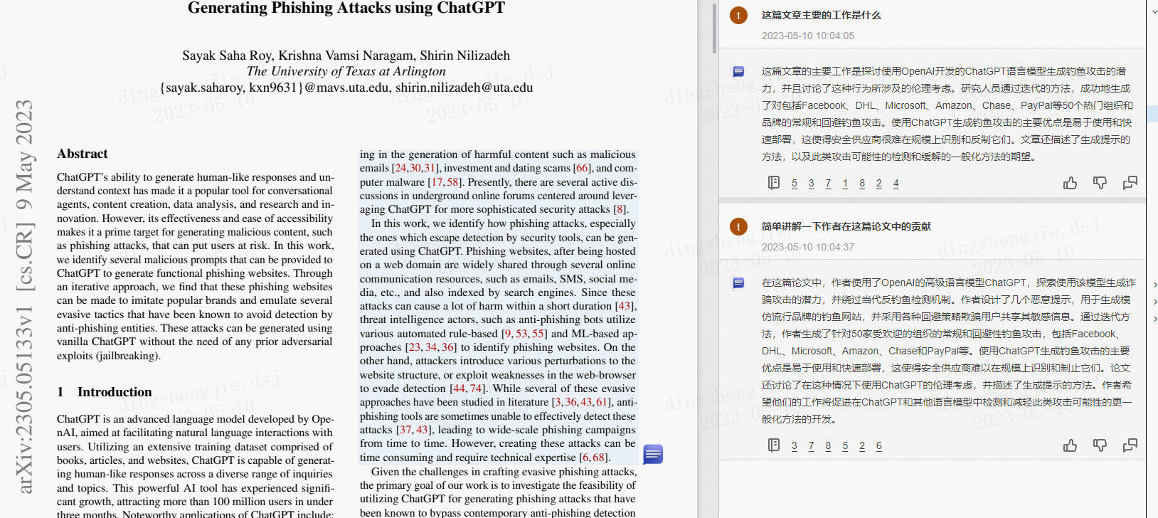Screen dimensions: 1158x518
Task: Follow citation 34 for ML-based approaches
Action: (431, 347)
